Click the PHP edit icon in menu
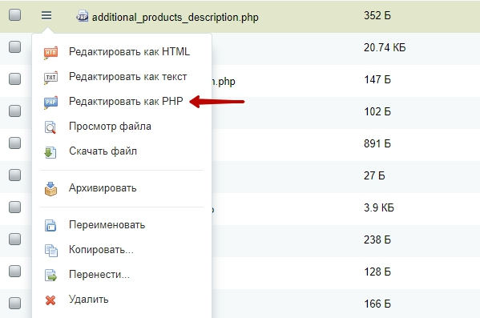Screen dimensions: 480x318 [50, 103]
